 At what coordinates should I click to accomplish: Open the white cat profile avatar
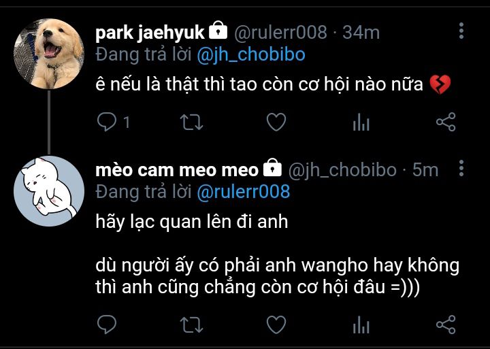click(49, 191)
